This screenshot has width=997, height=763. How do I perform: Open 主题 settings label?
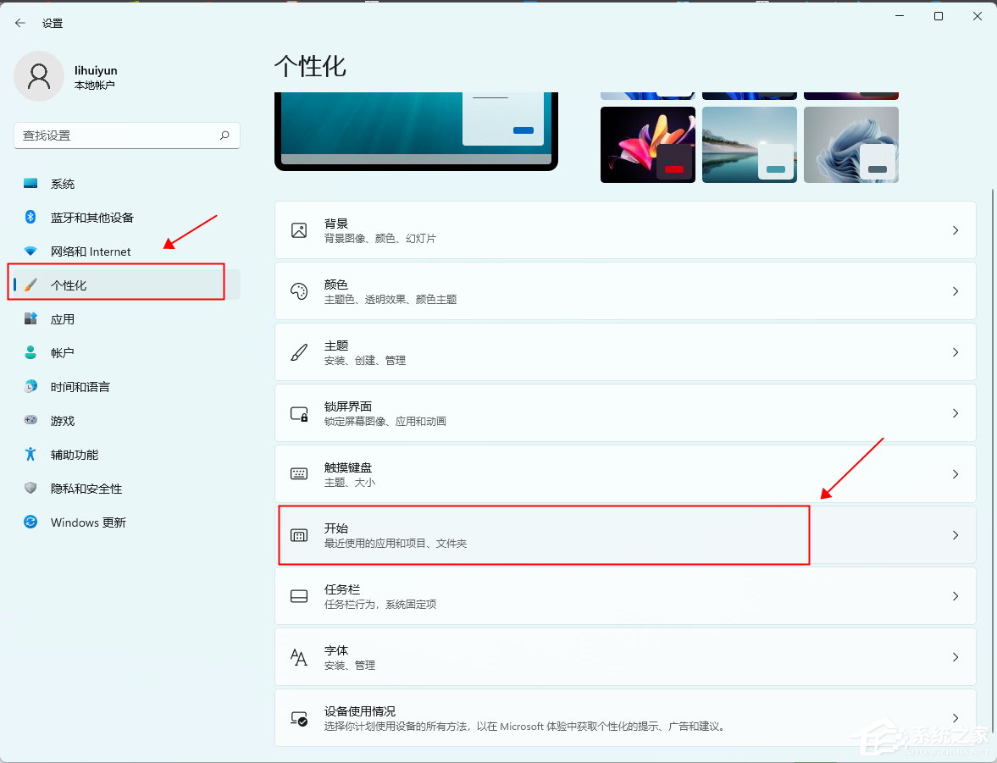point(336,346)
